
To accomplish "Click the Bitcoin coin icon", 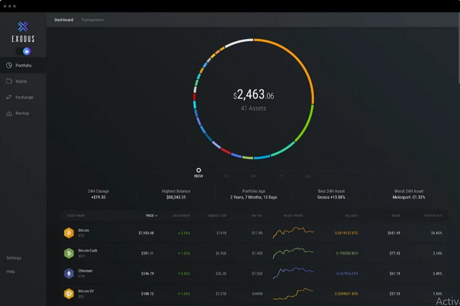I will [x=69, y=233].
